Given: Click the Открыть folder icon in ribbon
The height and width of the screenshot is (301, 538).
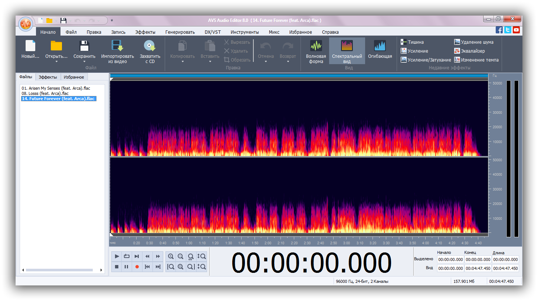Looking at the screenshot, I should (56, 46).
